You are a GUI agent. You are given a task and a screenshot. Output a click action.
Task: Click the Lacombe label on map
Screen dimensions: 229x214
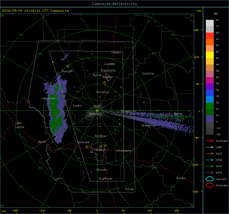[110, 64]
